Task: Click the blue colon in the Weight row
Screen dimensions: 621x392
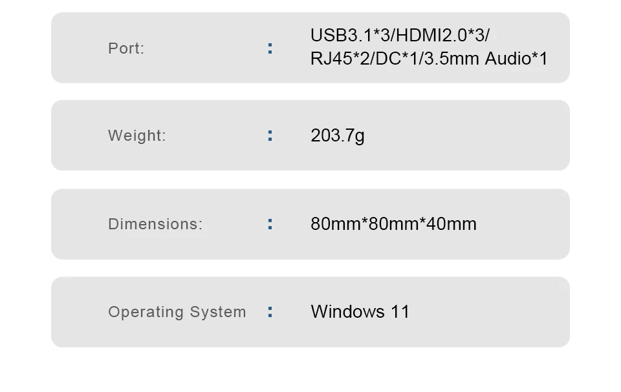Action: coord(270,136)
